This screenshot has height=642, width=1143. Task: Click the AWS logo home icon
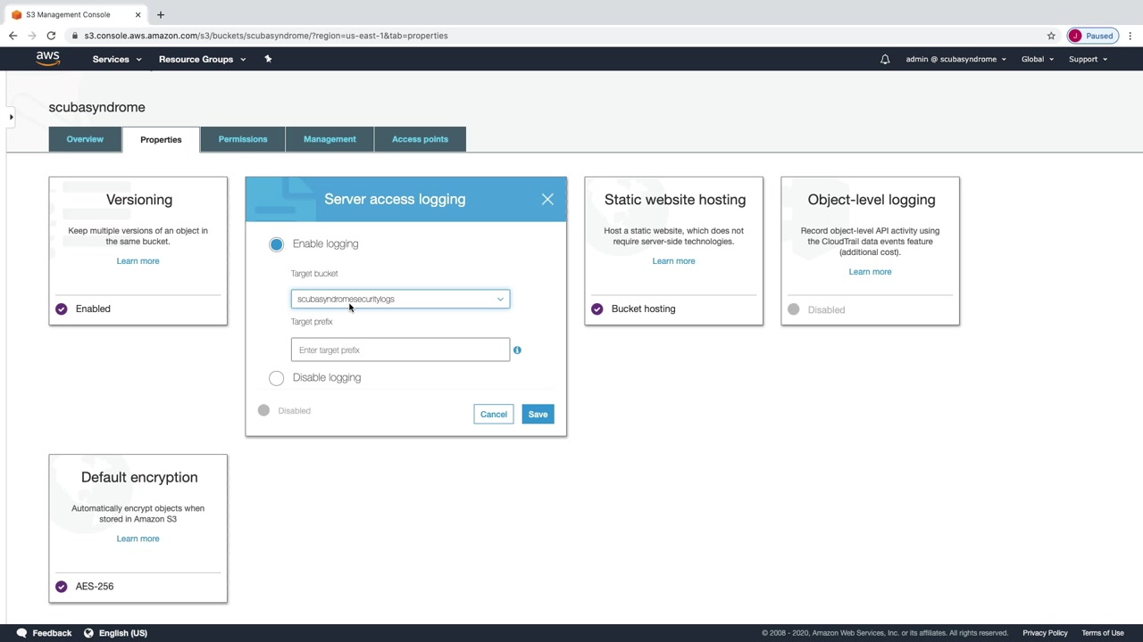pos(48,59)
